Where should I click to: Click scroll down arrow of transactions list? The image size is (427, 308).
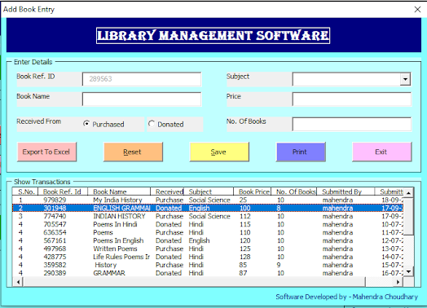[408, 271]
